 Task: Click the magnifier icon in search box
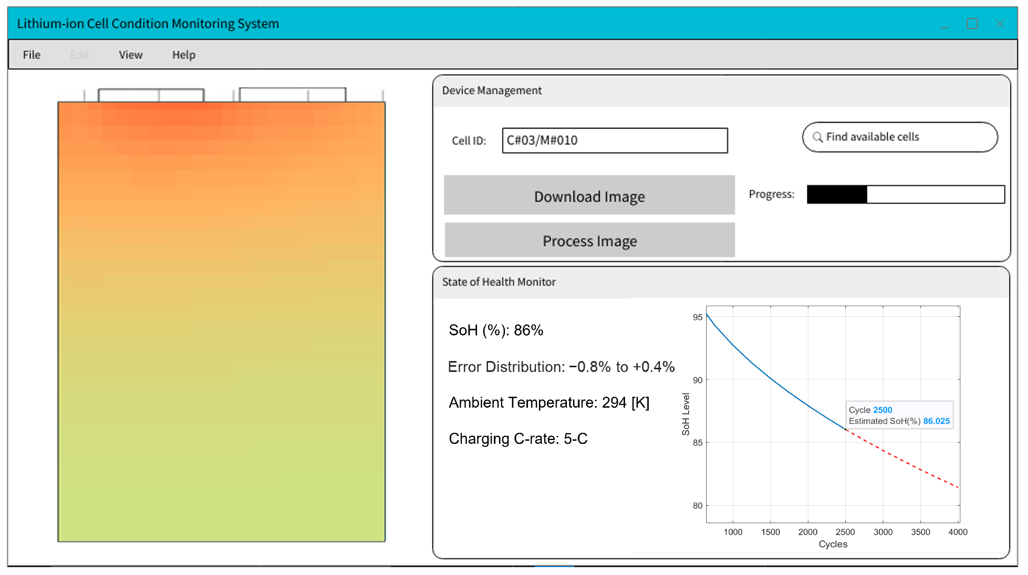click(817, 137)
